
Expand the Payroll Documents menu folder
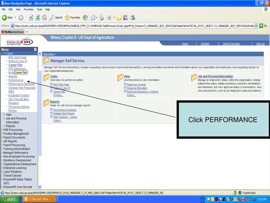pos(2,137)
